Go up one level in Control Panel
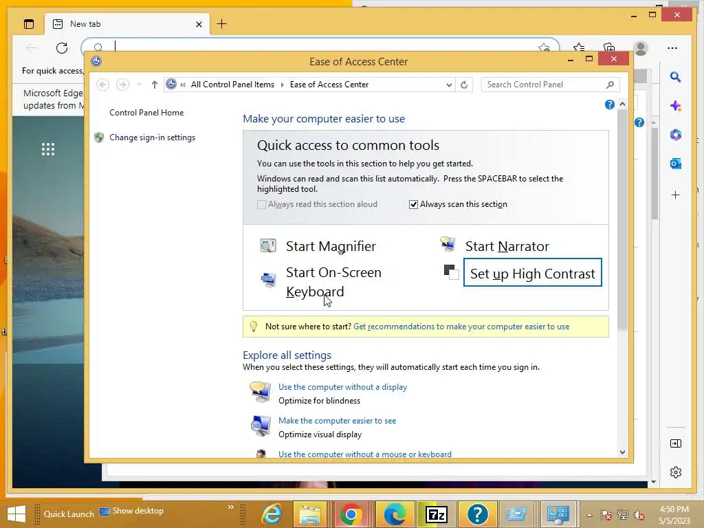The image size is (704, 528). 155,85
